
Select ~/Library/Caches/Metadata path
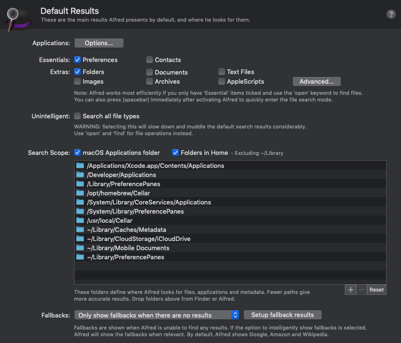tap(126, 229)
